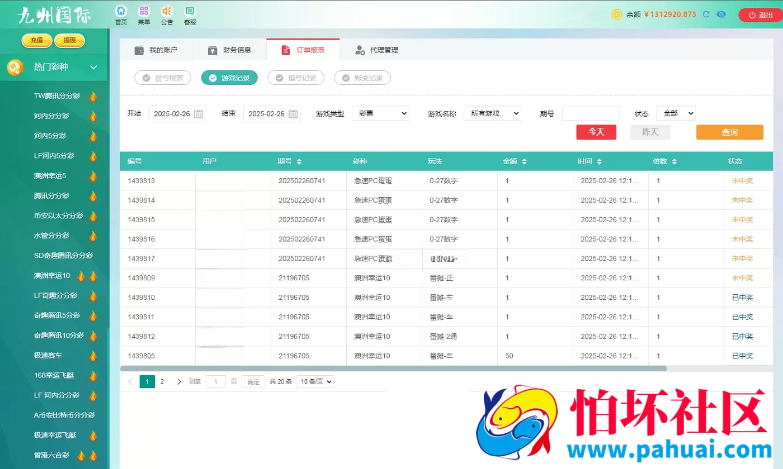Open the 状态 dropdown
The image size is (783, 469).
point(676,113)
